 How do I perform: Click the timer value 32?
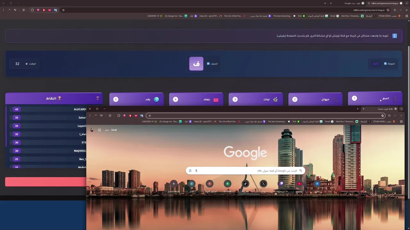[17, 64]
